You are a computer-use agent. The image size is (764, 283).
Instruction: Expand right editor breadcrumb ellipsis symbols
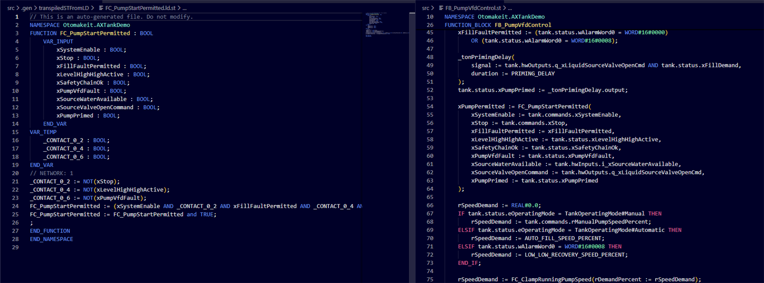pos(509,8)
